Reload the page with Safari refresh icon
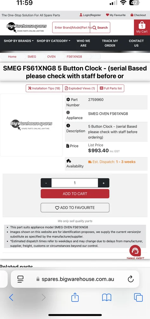The height and width of the screenshot is (319, 150). (131, 279)
